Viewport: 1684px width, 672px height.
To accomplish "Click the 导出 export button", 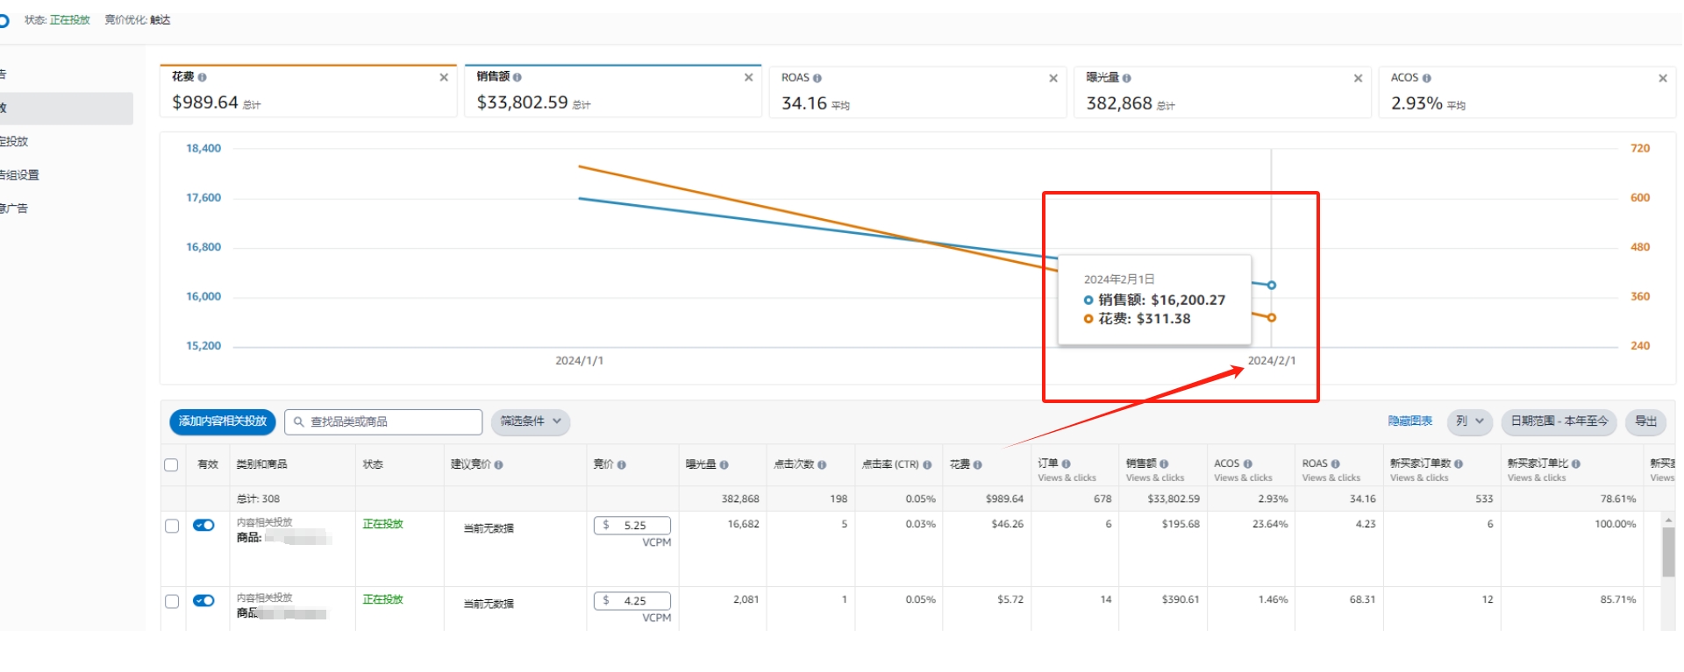I will click(x=1646, y=421).
